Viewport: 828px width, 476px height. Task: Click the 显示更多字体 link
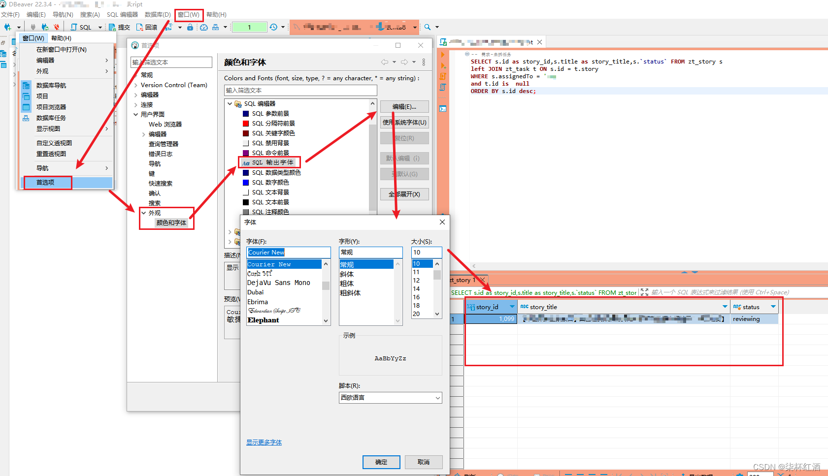pos(264,443)
